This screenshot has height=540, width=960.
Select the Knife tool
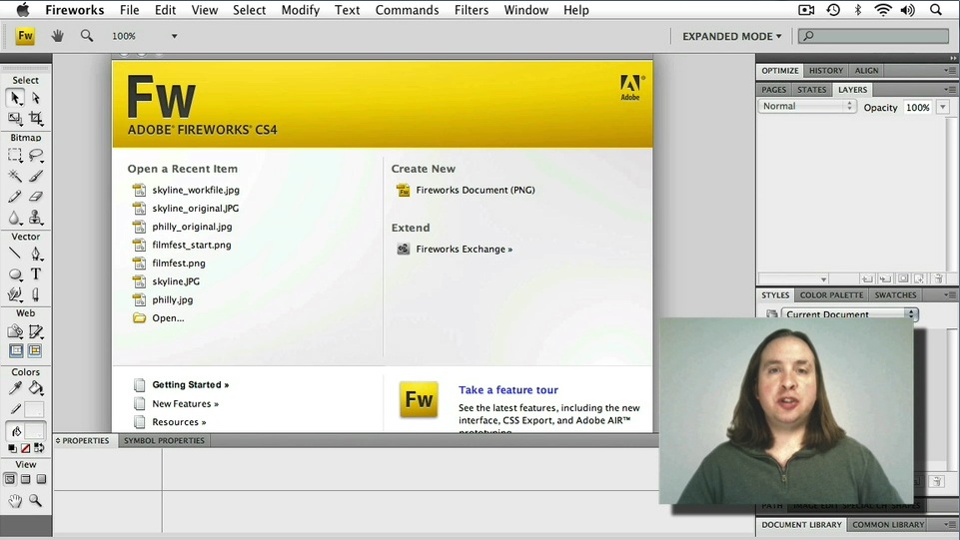coord(36,294)
